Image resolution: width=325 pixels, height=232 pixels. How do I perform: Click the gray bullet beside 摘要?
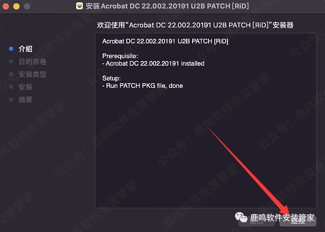[x=11, y=100]
